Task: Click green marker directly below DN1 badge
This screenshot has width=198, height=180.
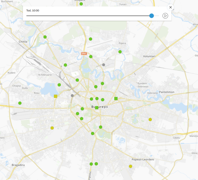Action: (x=91, y=56)
